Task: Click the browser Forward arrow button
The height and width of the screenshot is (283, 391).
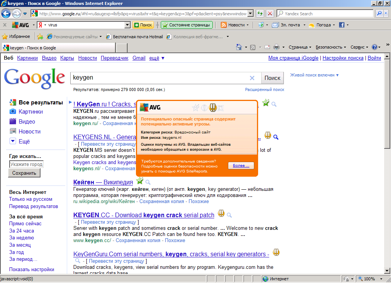Action: coord(16,13)
